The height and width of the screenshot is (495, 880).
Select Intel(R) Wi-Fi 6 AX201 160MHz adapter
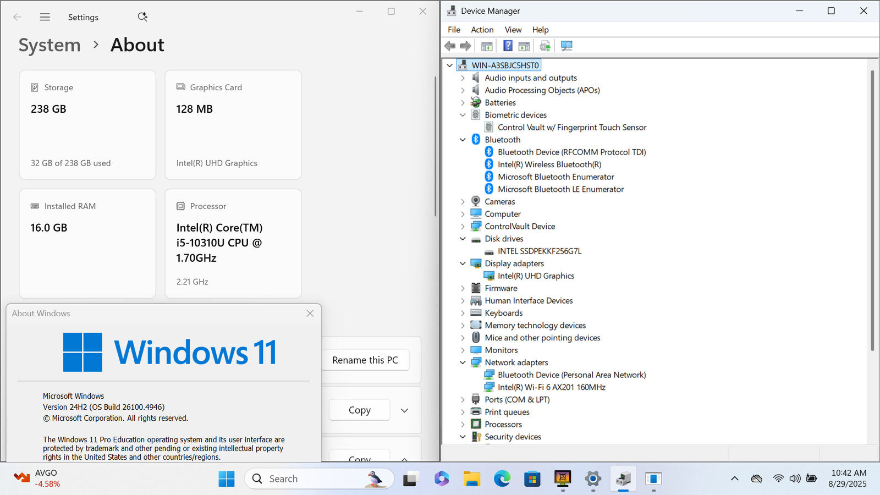552,387
